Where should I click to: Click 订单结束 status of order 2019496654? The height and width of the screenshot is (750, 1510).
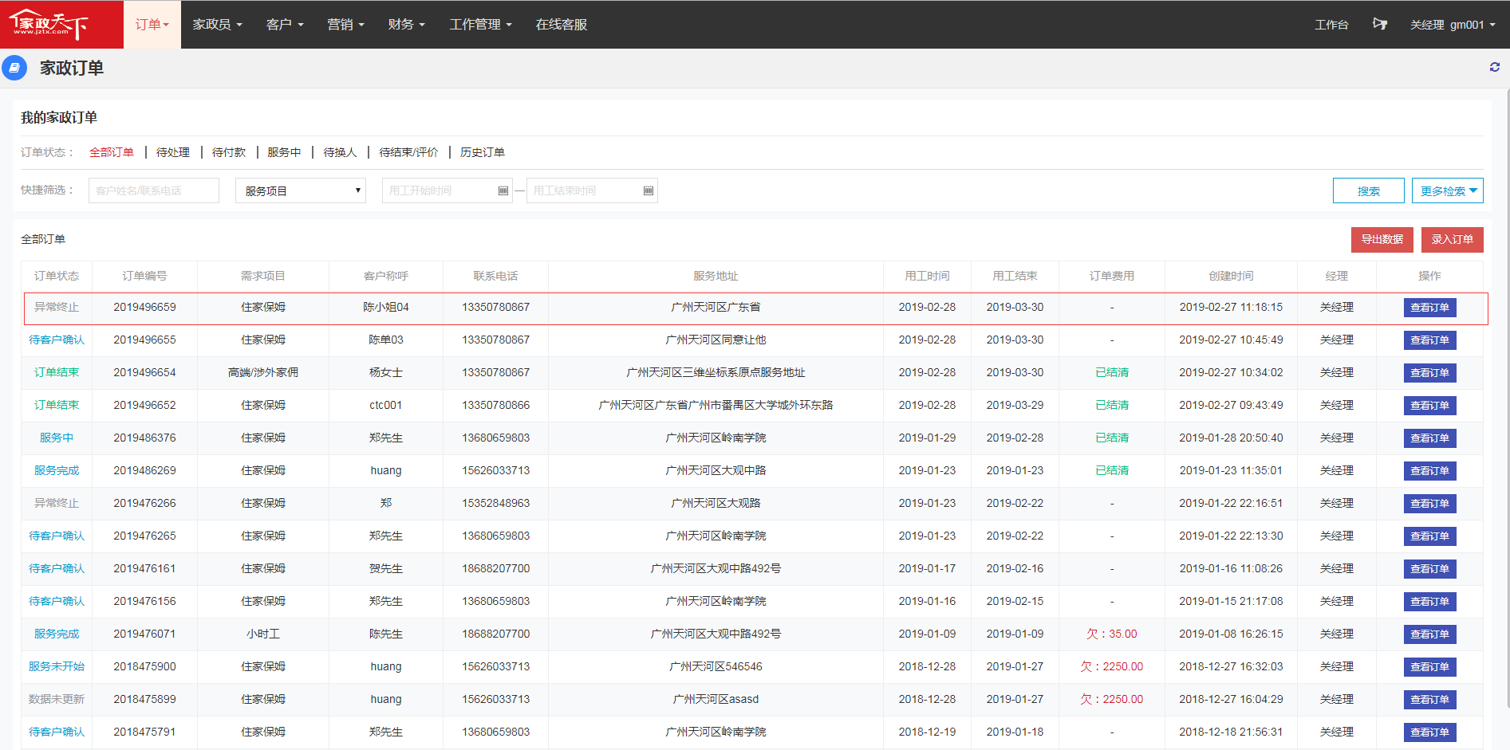(x=57, y=372)
